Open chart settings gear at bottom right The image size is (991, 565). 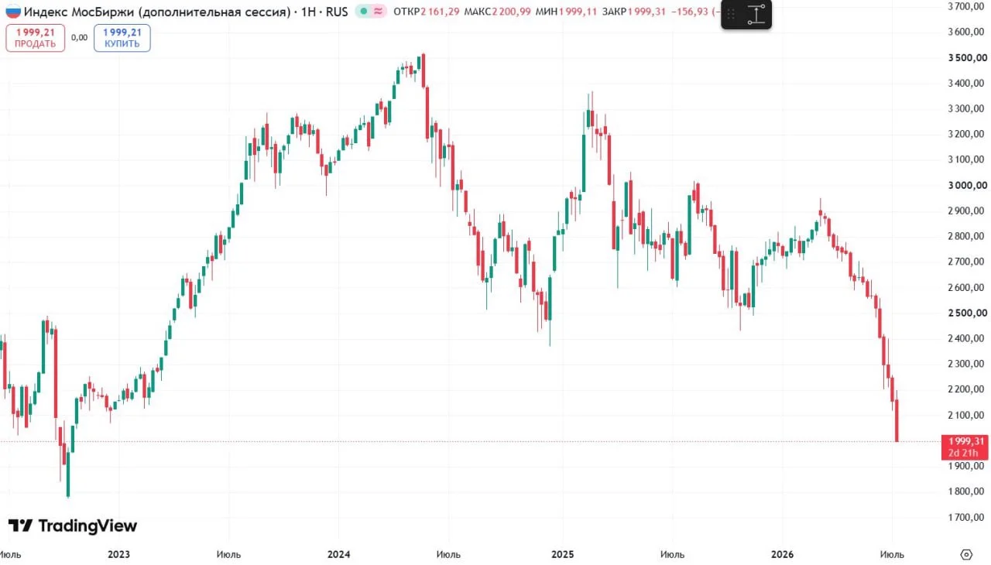tap(965, 554)
